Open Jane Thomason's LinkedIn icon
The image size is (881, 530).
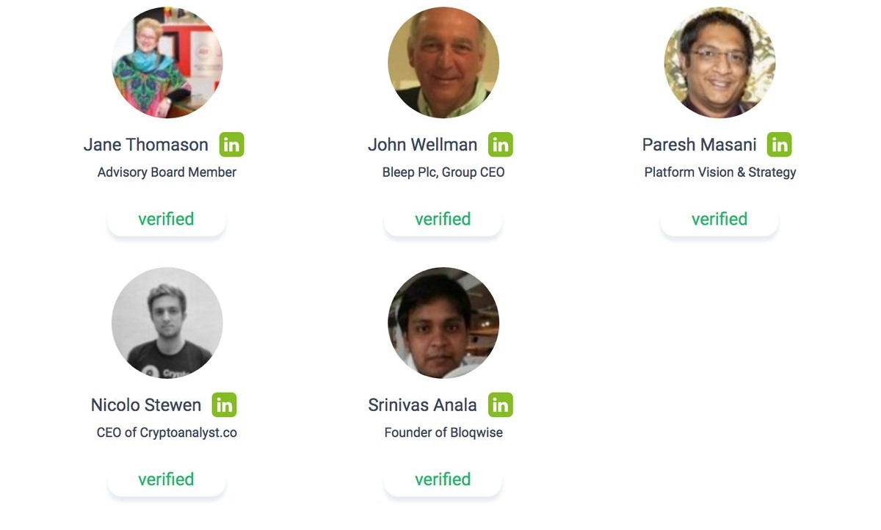(x=231, y=145)
